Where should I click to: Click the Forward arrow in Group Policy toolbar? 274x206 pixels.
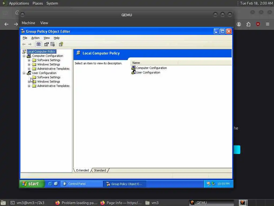(30, 44)
